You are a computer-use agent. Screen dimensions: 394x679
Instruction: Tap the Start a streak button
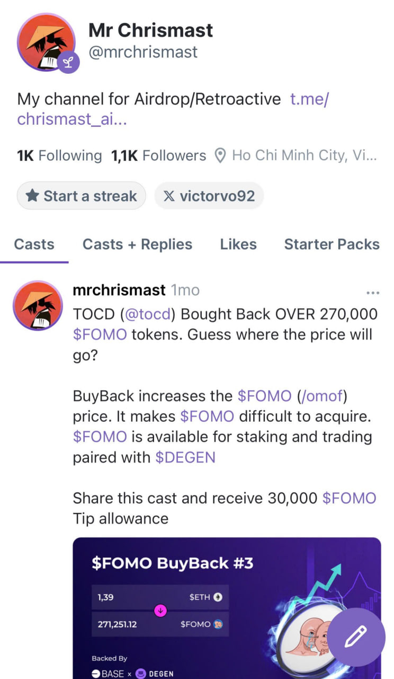coord(81,196)
